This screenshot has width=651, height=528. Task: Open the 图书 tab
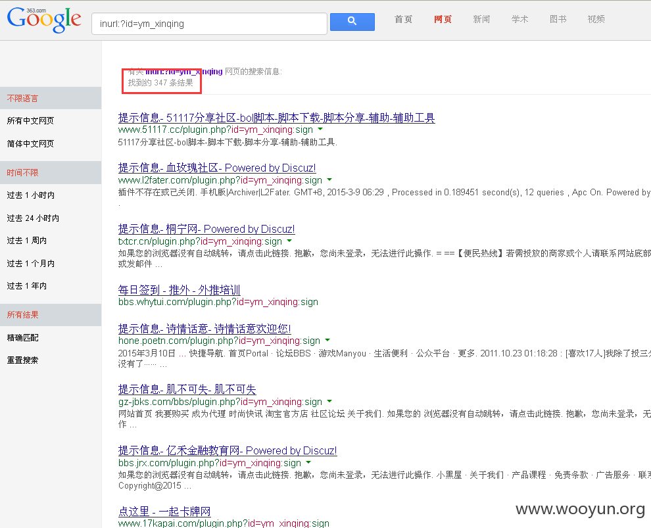pyautogui.click(x=558, y=19)
